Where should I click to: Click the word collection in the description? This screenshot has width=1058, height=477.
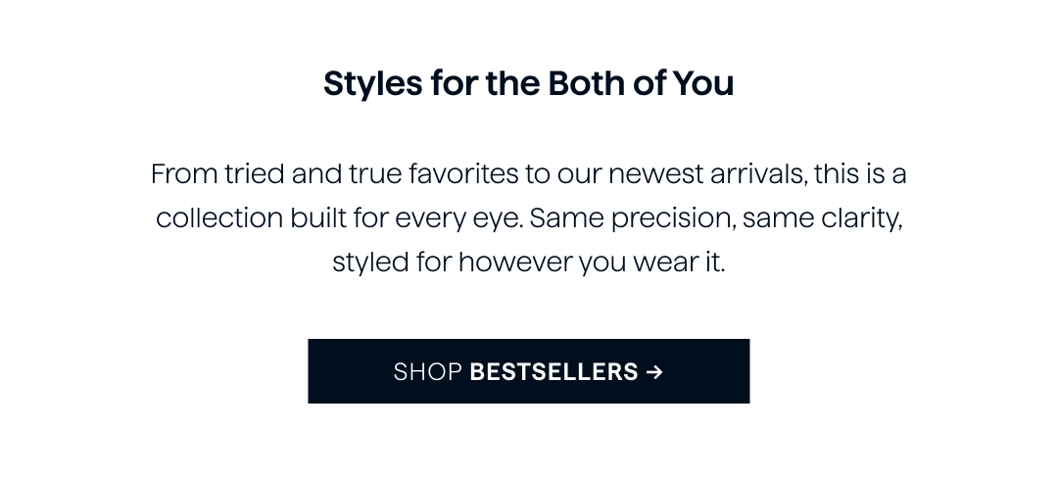[219, 217]
